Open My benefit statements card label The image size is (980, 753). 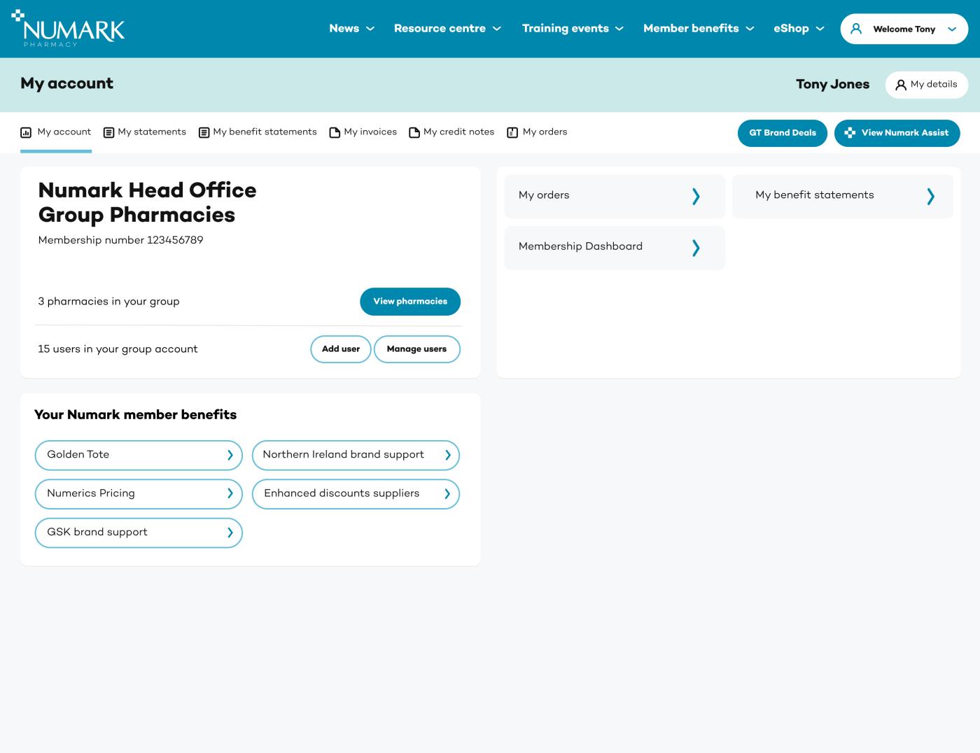pos(815,195)
